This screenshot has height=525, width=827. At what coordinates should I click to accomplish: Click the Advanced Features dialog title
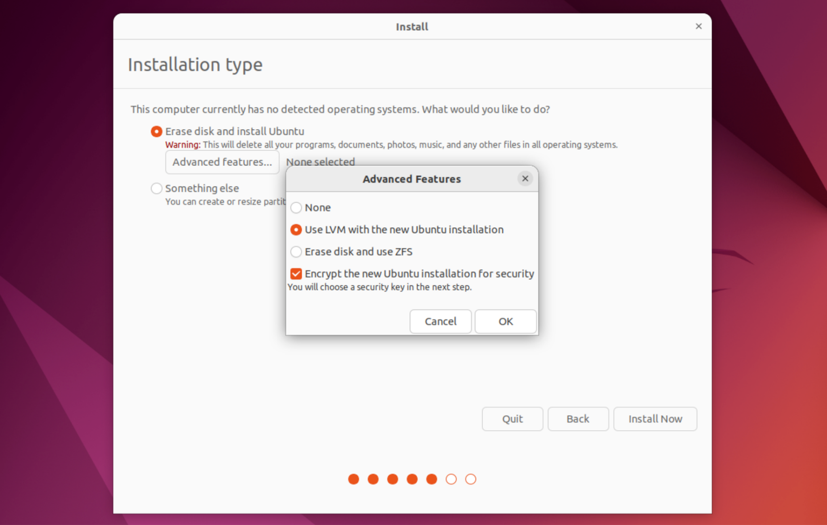click(x=411, y=179)
